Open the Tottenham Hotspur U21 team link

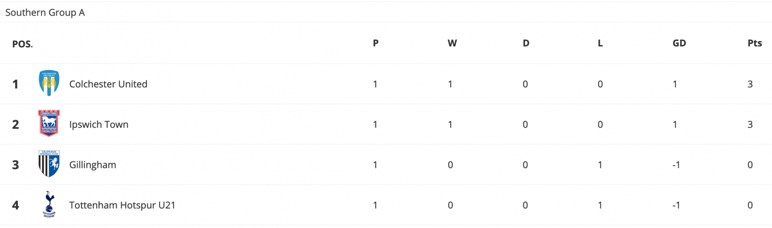point(122,205)
